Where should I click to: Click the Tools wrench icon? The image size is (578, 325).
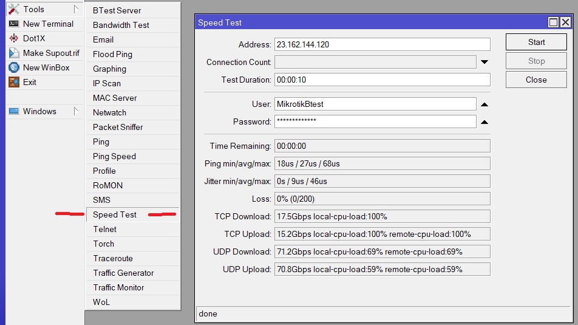pos(13,9)
